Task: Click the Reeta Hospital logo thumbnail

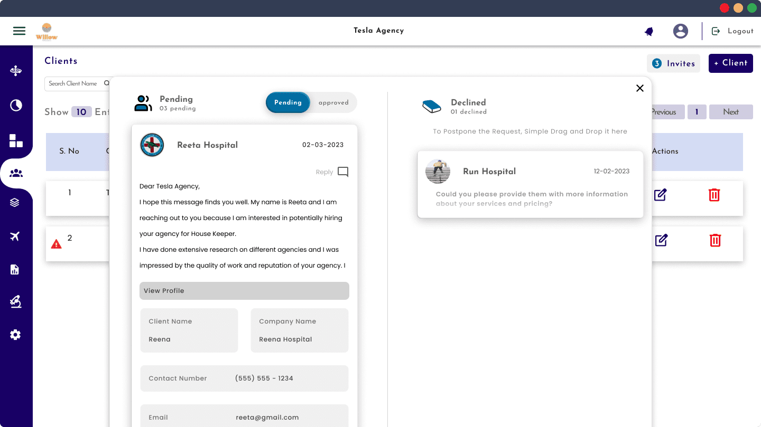Action: tap(152, 145)
